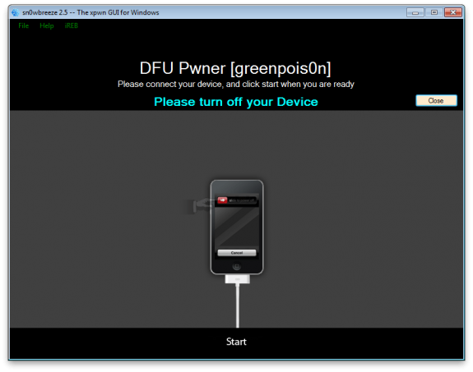Screen dimensions: 473x372
Task: Click the 'DFU Pwner [greenpois0n]' heading
Action: [x=235, y=68]
